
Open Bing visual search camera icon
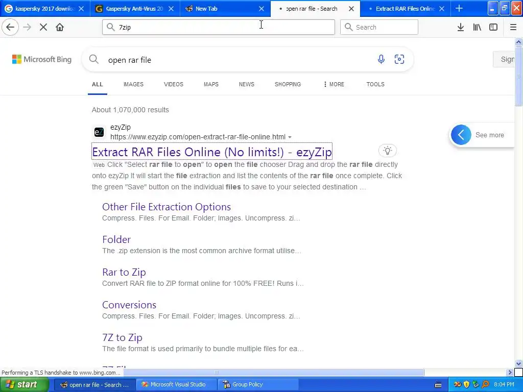(399, 59)
